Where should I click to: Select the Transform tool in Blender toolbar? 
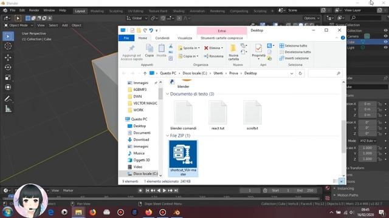8,87
